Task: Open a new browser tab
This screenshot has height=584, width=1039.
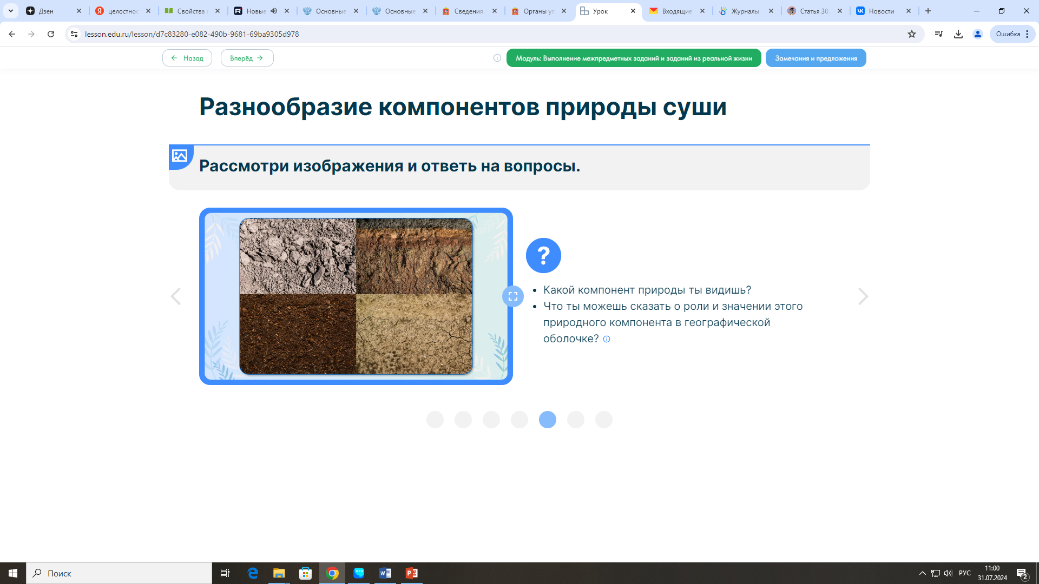Action: 928,11
